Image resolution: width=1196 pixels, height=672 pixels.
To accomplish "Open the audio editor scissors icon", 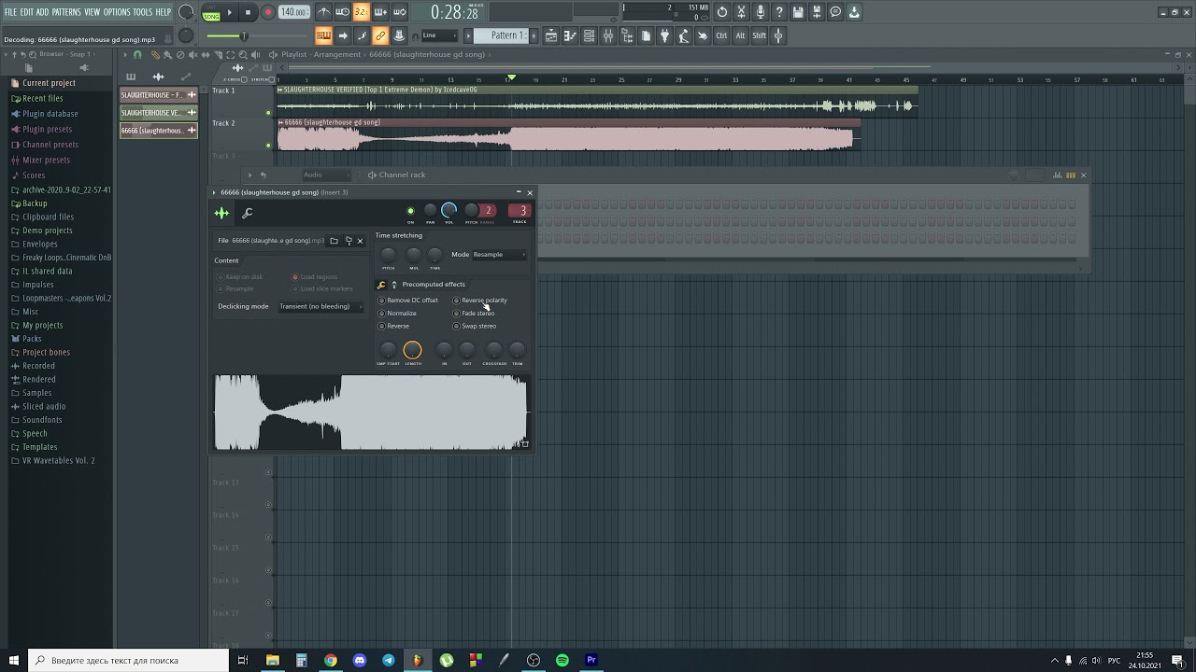I will (x=741, y=12).
